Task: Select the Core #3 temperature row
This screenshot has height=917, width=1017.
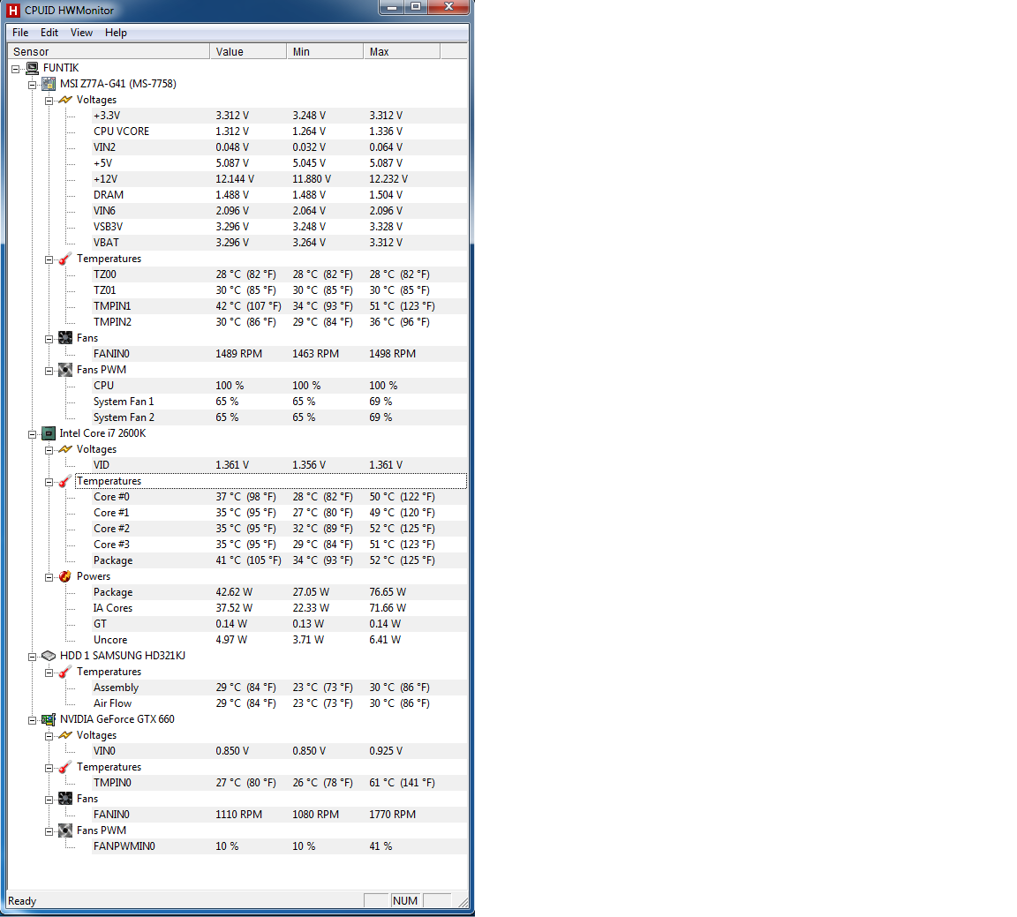Action: (279, 545)
